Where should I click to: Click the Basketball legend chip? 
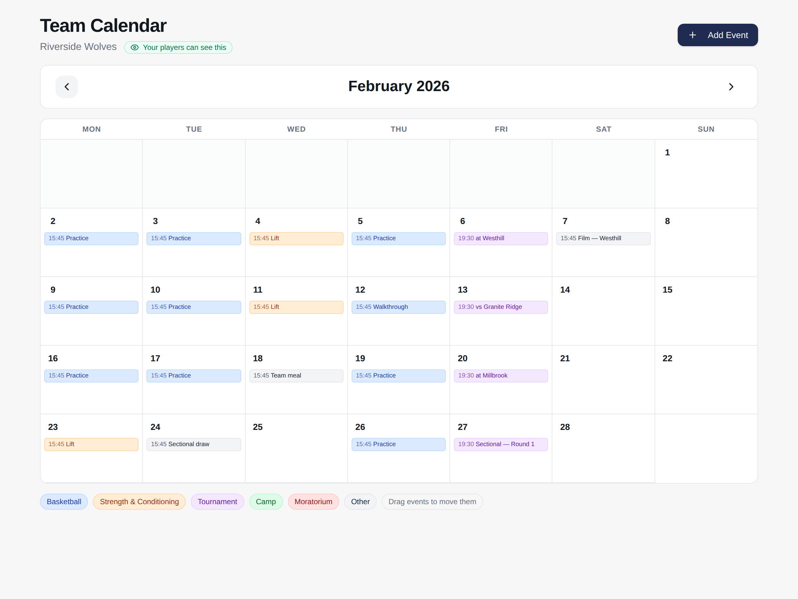tap(64, 502)
